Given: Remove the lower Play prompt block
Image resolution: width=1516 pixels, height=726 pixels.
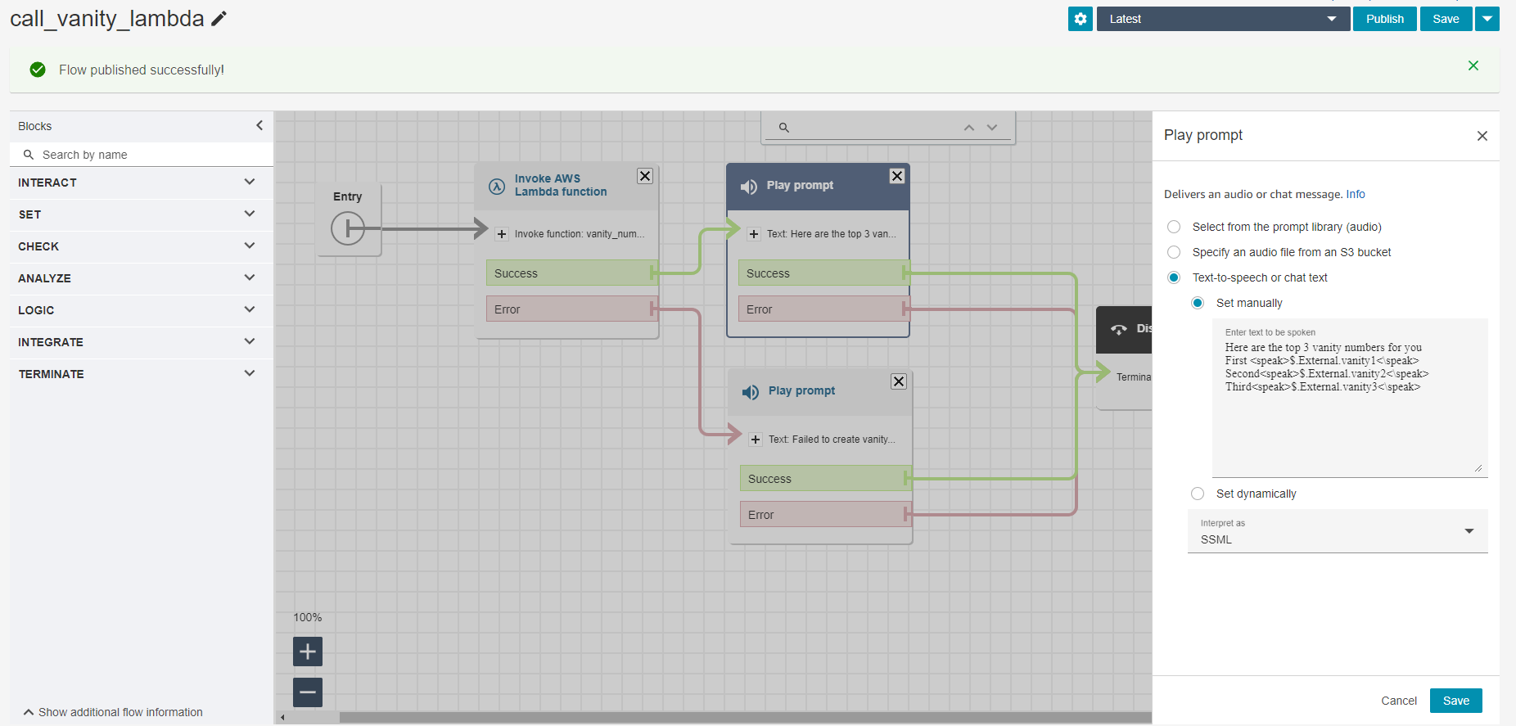Looking at the screenshot, I should 899,381.
